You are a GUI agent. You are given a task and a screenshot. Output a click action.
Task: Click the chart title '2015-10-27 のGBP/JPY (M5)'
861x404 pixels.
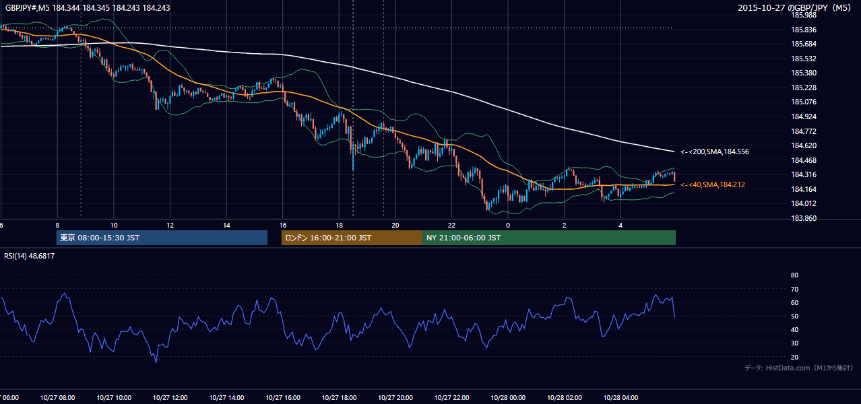click(x=795, y=7)
